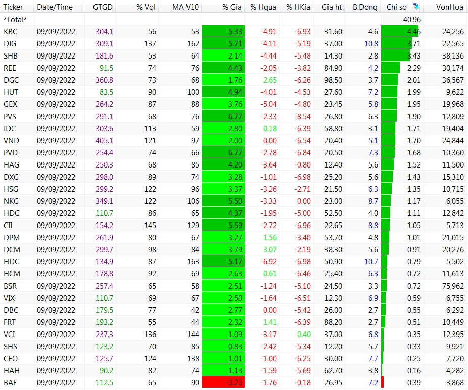Select the DXG ticker
Viewport: 468px width, 390px height.
coord(11,177)
